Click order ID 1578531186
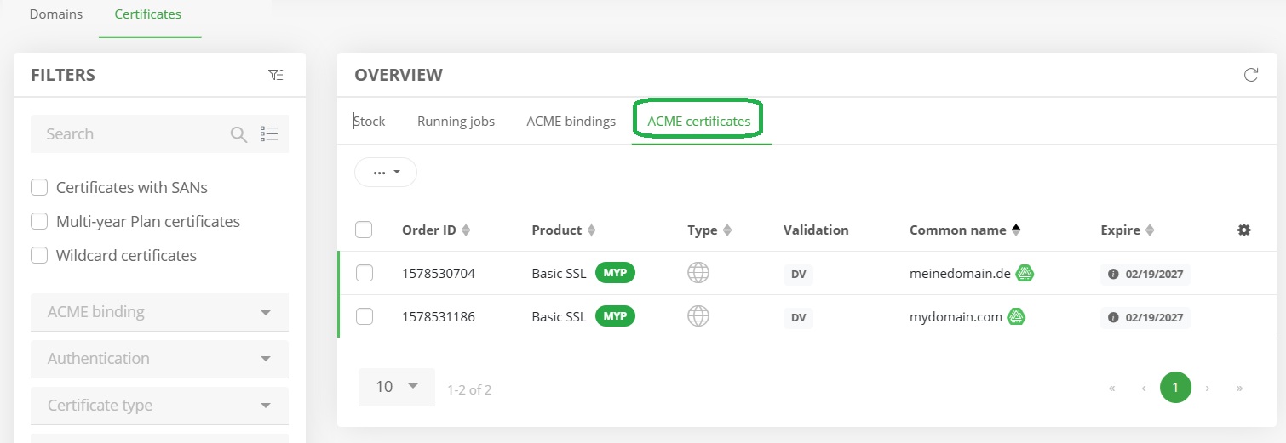 click(x=439, y=317)
